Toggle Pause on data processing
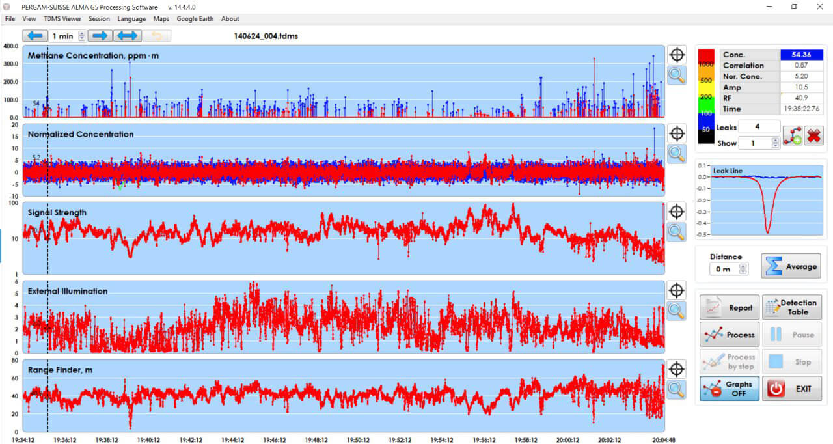833x444 pixels. (791, 334)
